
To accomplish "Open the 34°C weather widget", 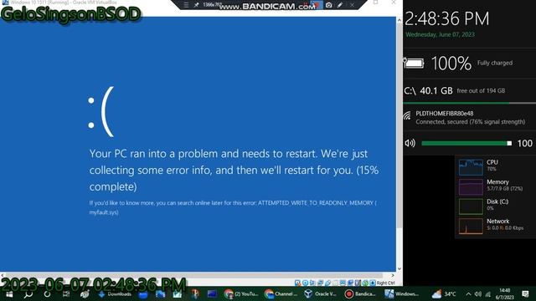I will click(444, 293).
